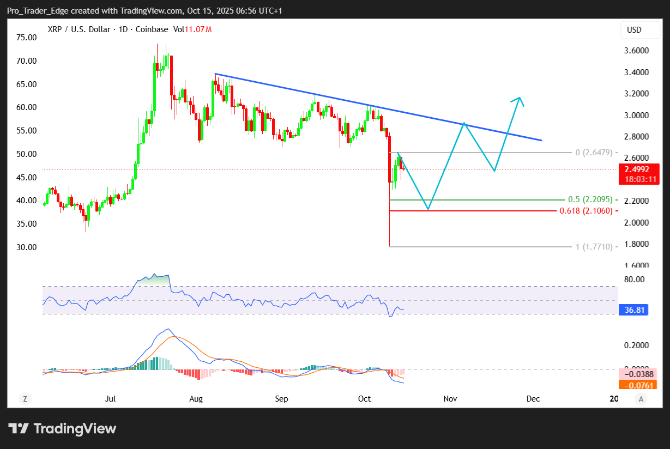Click the cyan projection arrow head
This screenshot has width=670, height=449.
[520, 99]
